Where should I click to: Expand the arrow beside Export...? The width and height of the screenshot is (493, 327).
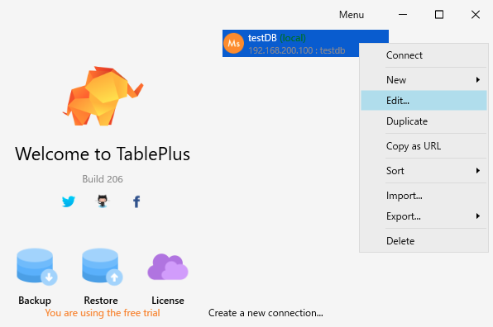point(478,216)
